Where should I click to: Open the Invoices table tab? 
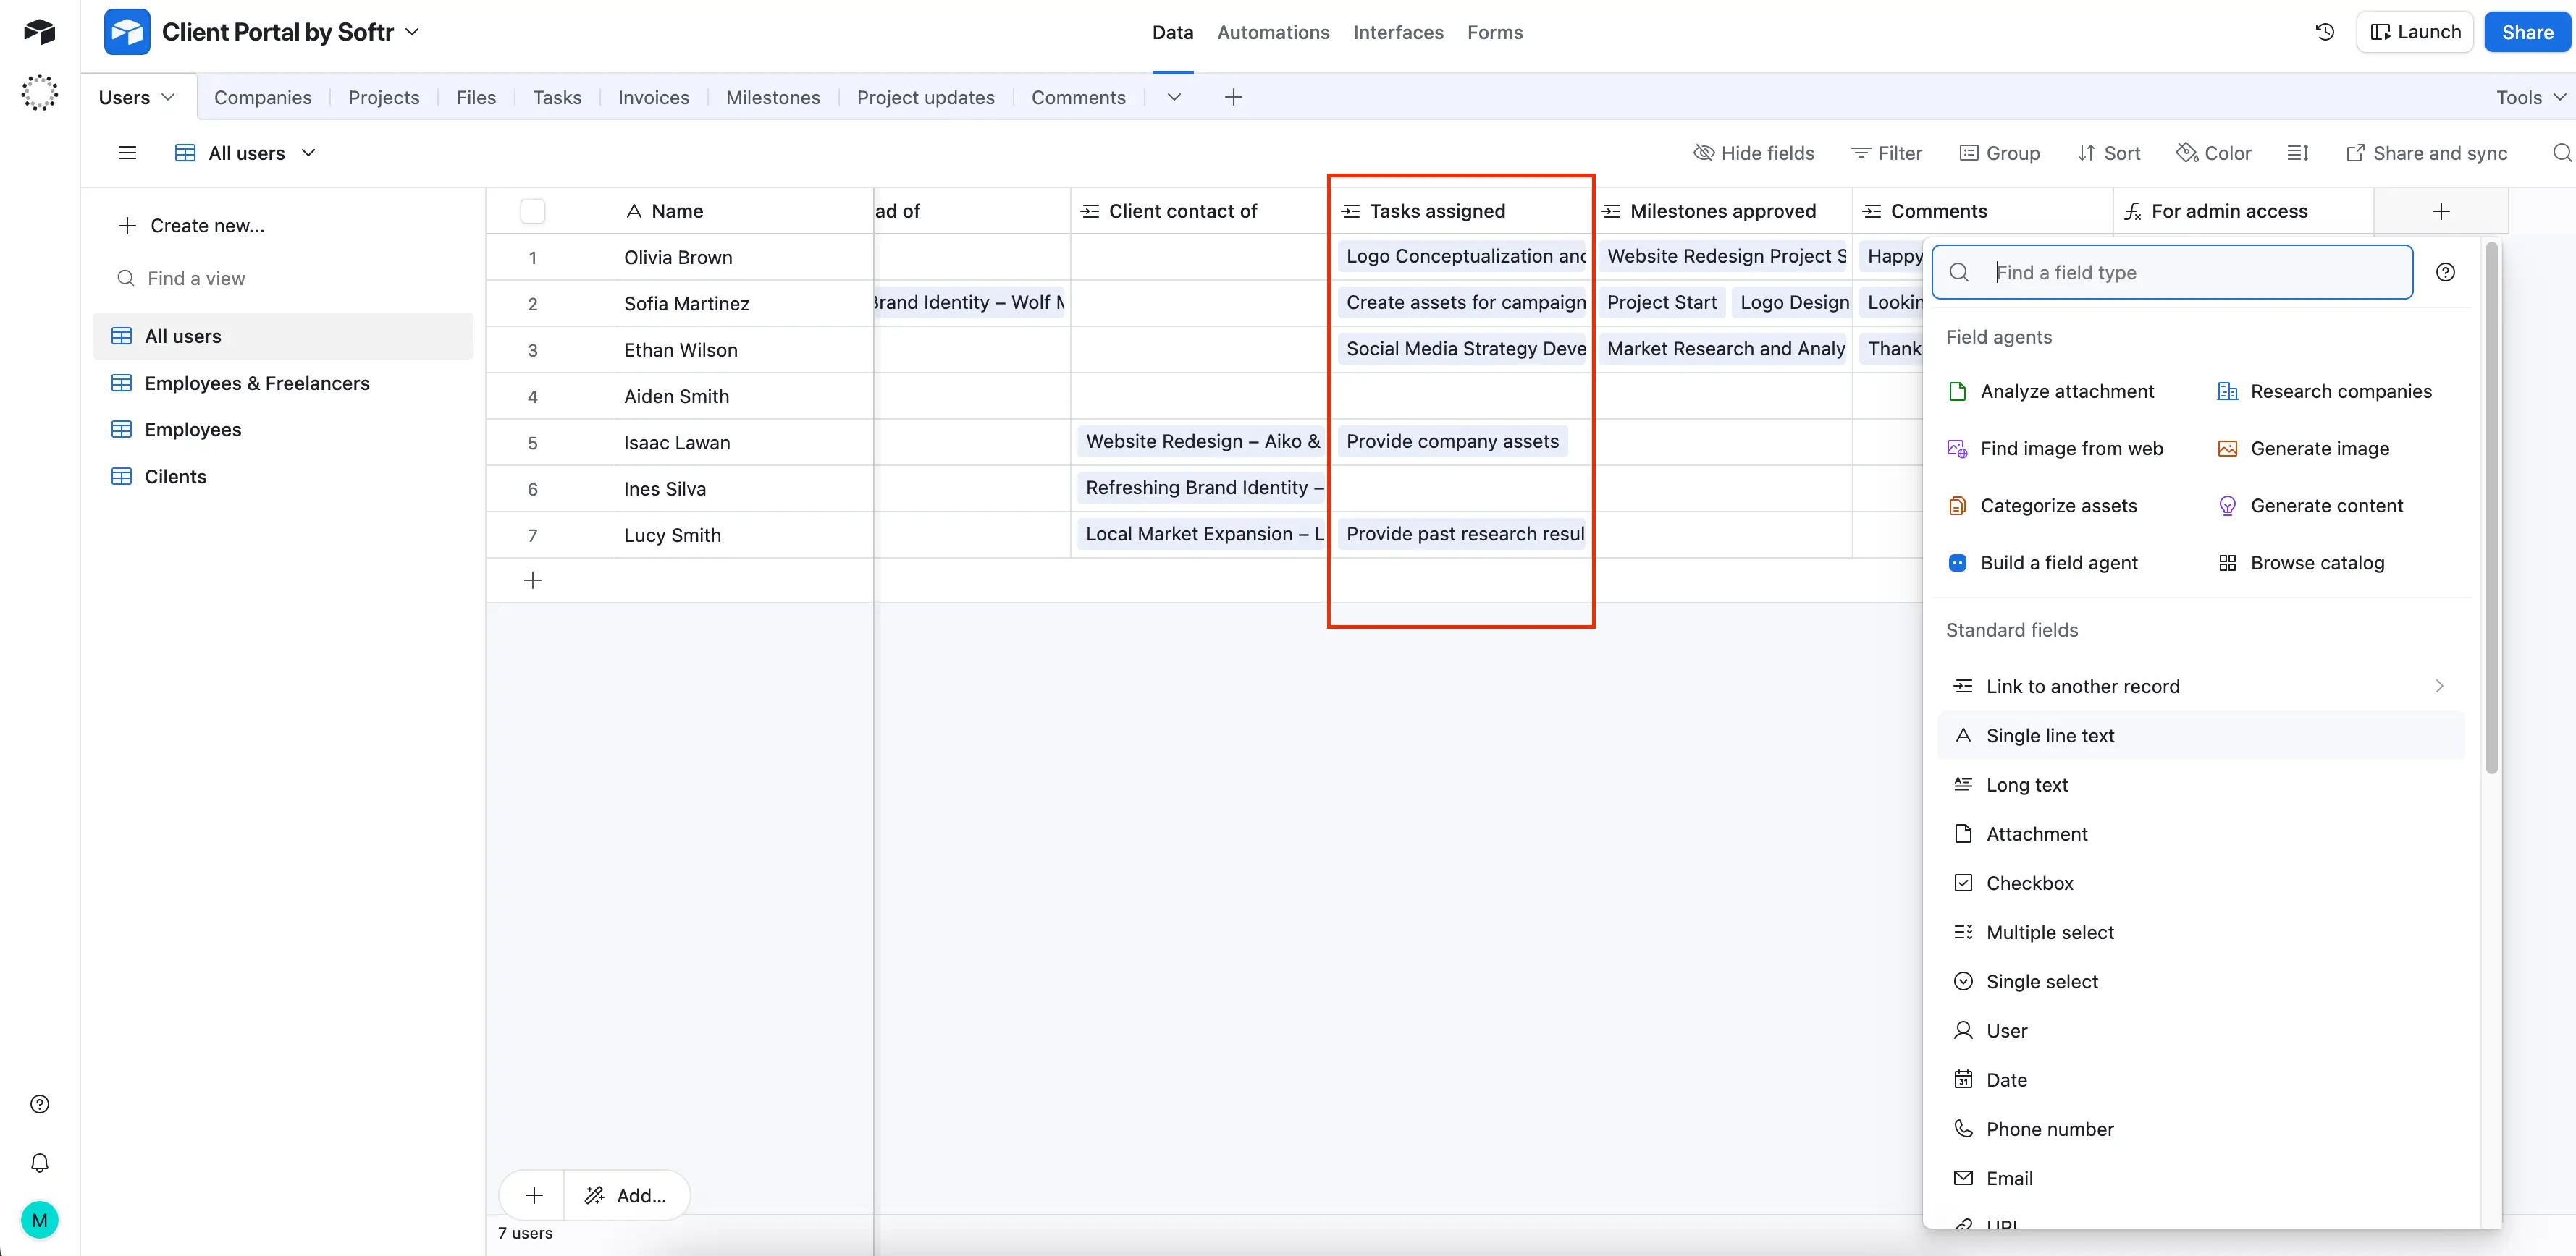[653, 97]
